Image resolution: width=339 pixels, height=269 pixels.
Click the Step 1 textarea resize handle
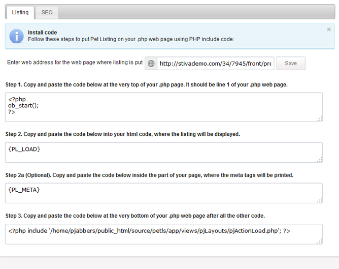tap(320, 118)
